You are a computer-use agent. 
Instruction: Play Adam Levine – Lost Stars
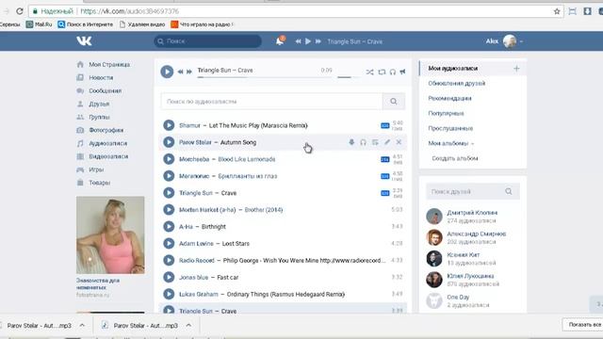pyautogui.click(x=169, y=244)
